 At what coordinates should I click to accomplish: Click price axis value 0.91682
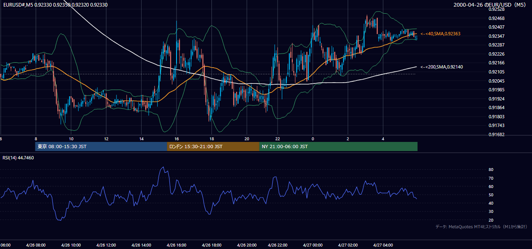[497, 134]
